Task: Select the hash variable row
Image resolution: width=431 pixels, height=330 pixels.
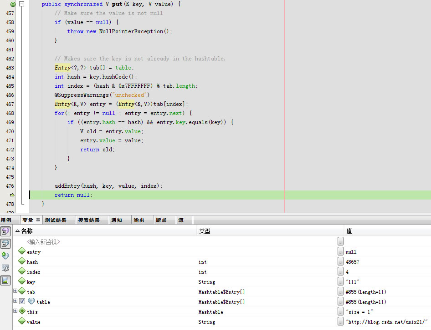Action: tap(222, 262)
